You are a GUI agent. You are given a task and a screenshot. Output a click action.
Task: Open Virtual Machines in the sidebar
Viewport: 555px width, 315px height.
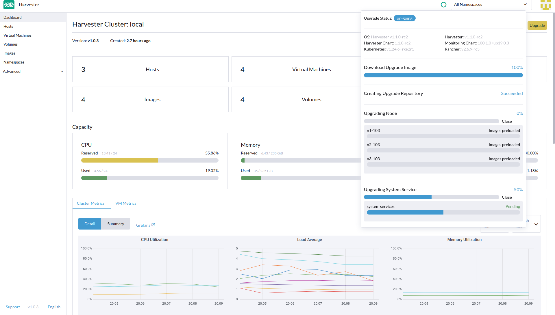(17, 35)
